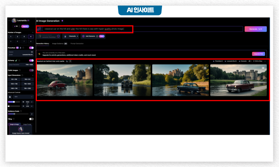Open the Leonardo.Ai wizard avatar logo
The height and width of the screenshot is (167, 279).
(x=14, y=21)
